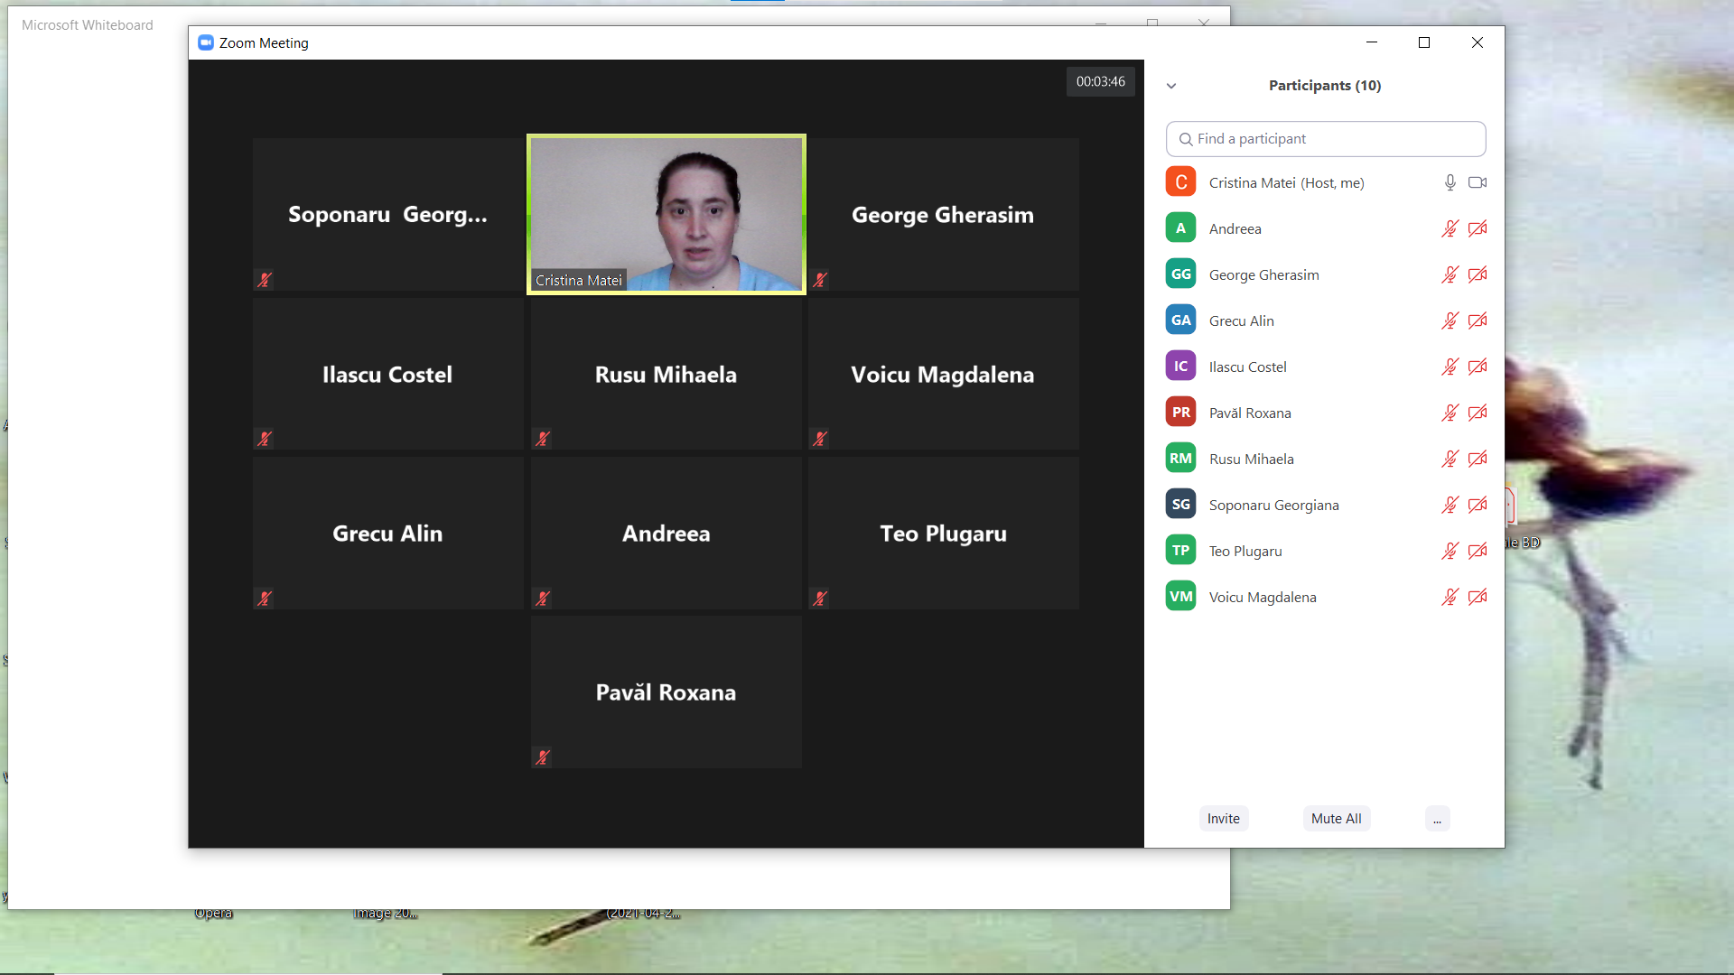The image size is (1734, 975).
Task: Click George Gherasim's disabled camera icon
Action: tap(1478, 274)
